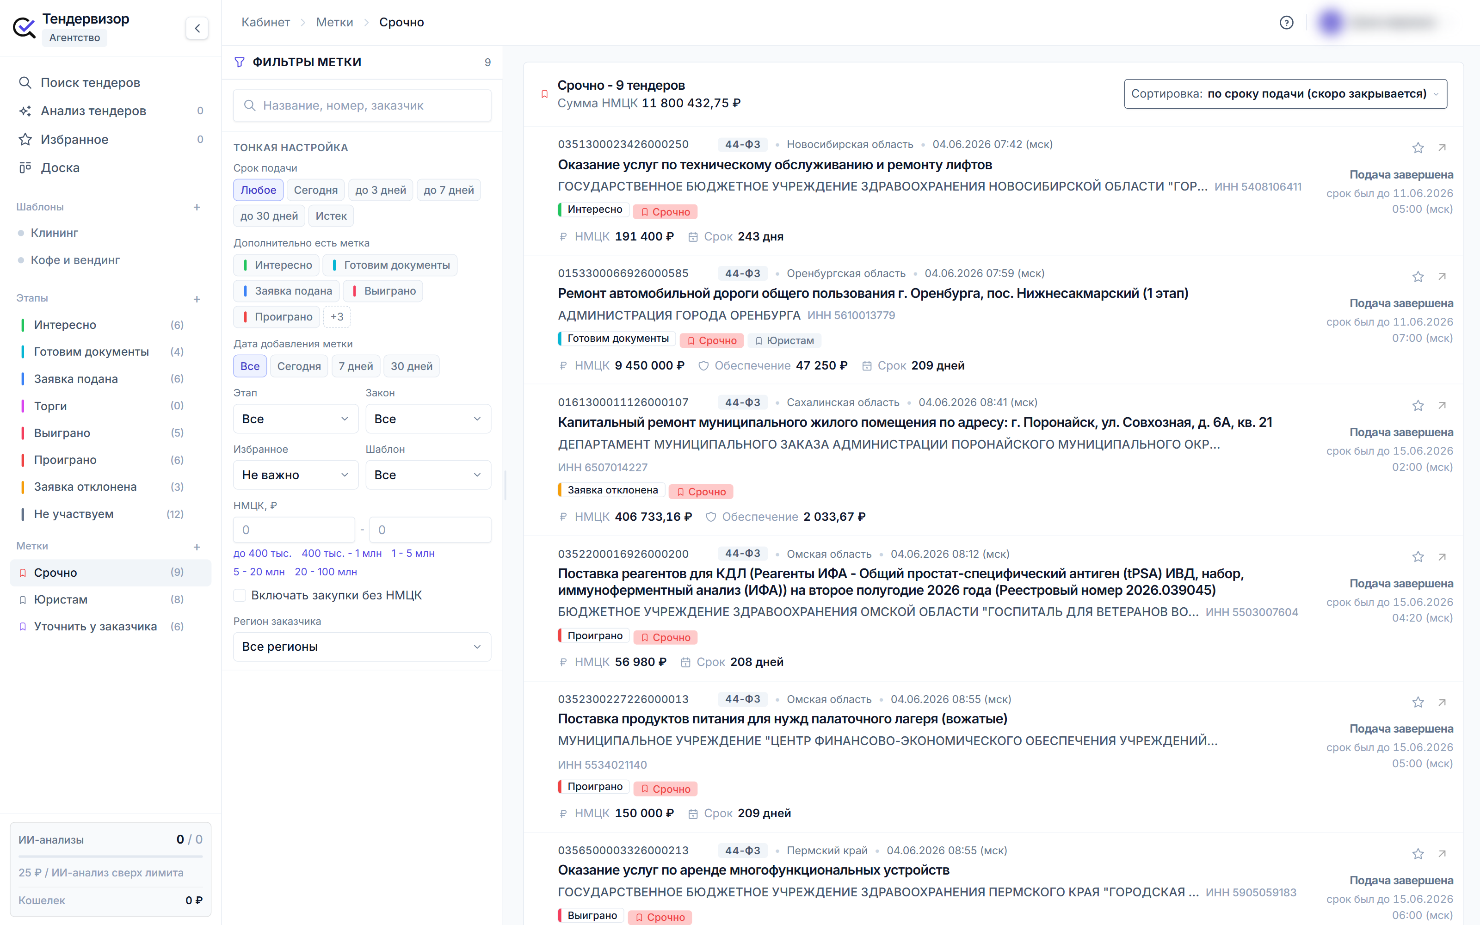Show expired tenders with Истек
This screenshot has width=1480, height=925.
coord(331,216)
